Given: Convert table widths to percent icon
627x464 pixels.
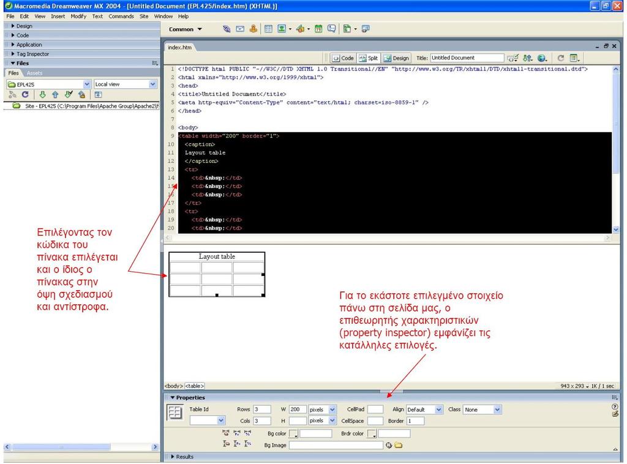Looking at the screenshot, I should point(248,433).
